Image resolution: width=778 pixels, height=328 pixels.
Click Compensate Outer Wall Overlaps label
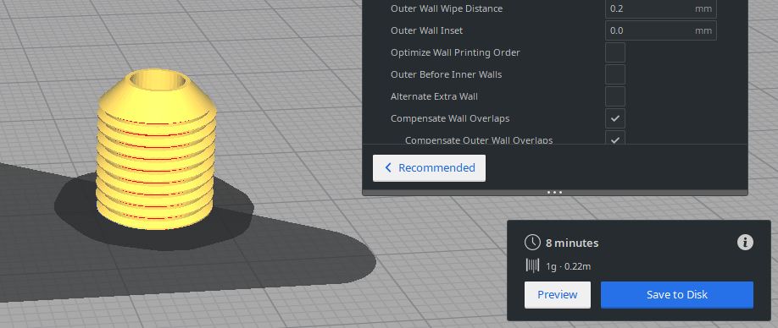point(479,140)
